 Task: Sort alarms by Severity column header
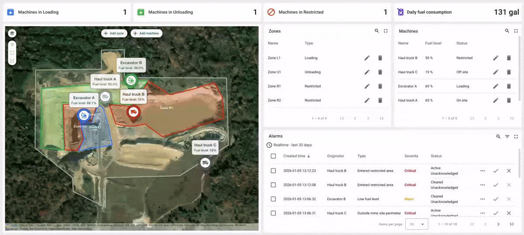point(411,156)
